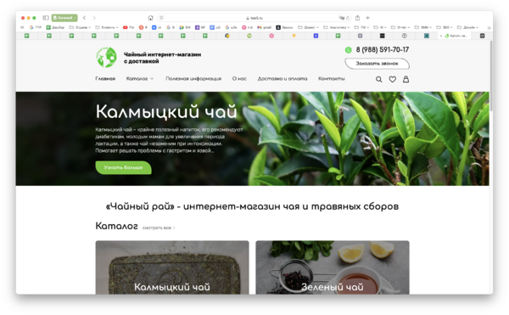Click the Заказать звонок button

377,64
